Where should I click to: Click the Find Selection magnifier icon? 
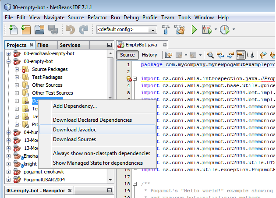(x=210, y=55)
